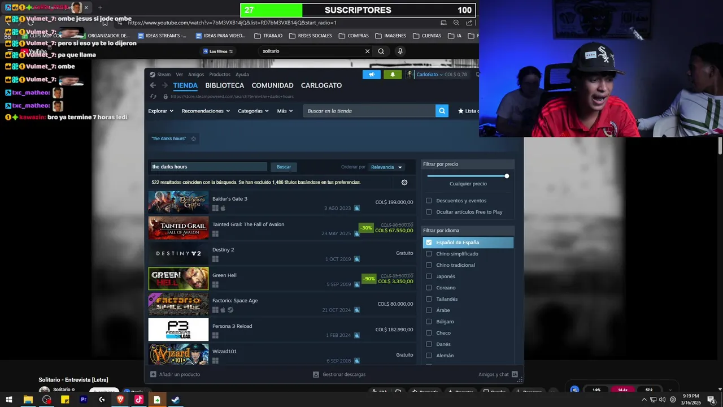Go forward with Steam's right arrow
This screenshot has width=723, height=407.
click(165, 85)
